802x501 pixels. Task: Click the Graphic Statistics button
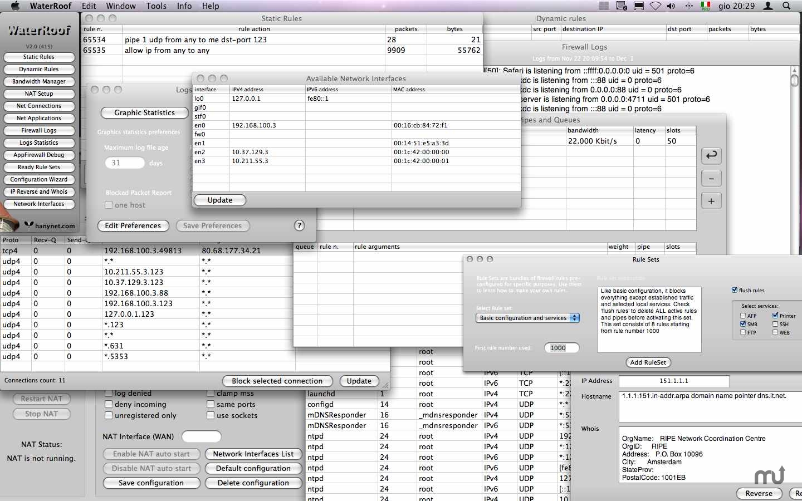[145, 112]
